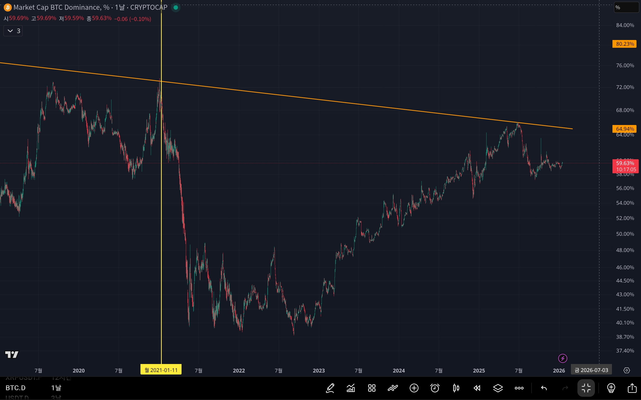Click the purple lightning bolt event icon
This screenshot has width=641, height=400.
click(x=563, y=358)
